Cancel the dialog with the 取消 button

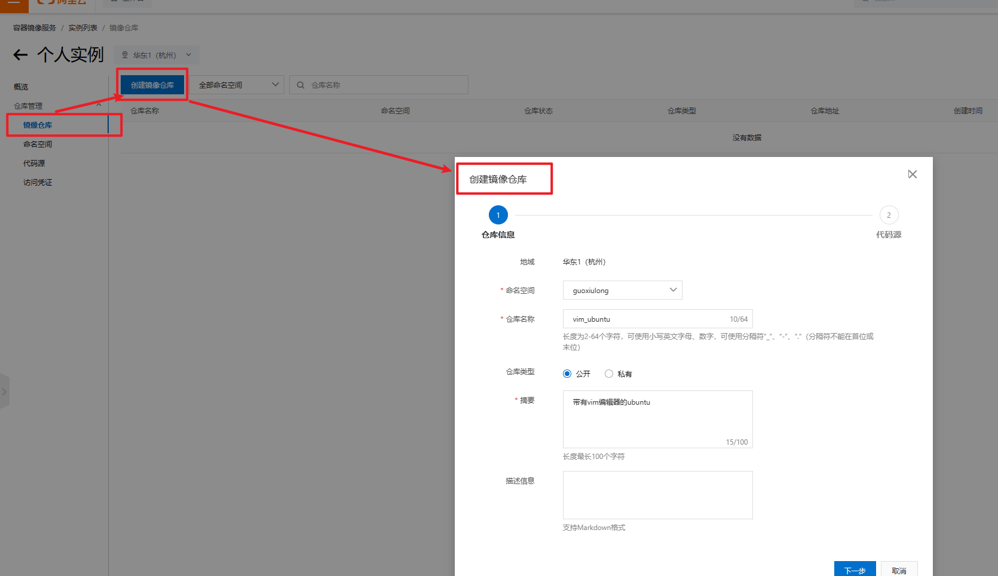899,570
